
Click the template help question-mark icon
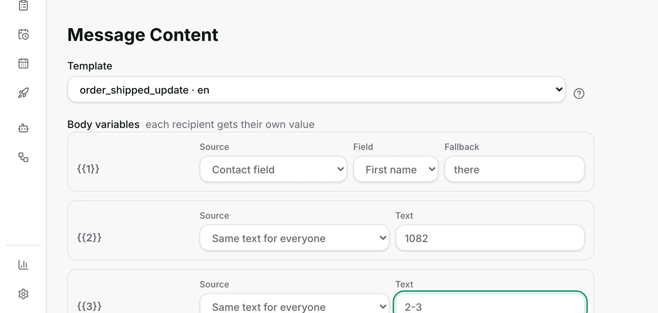click(579, 94)
